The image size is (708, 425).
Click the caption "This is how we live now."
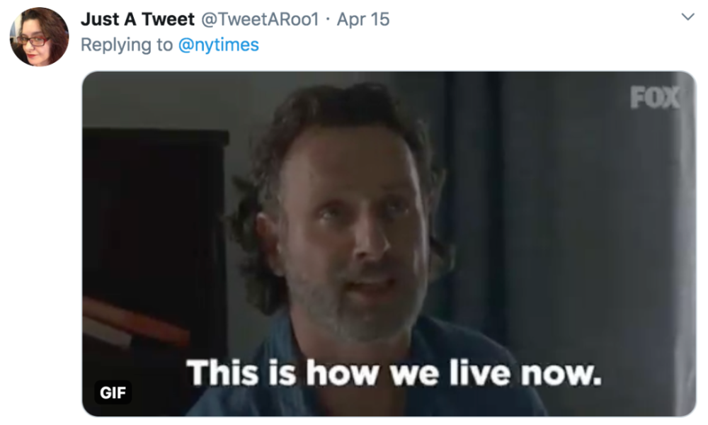(394, 373)
